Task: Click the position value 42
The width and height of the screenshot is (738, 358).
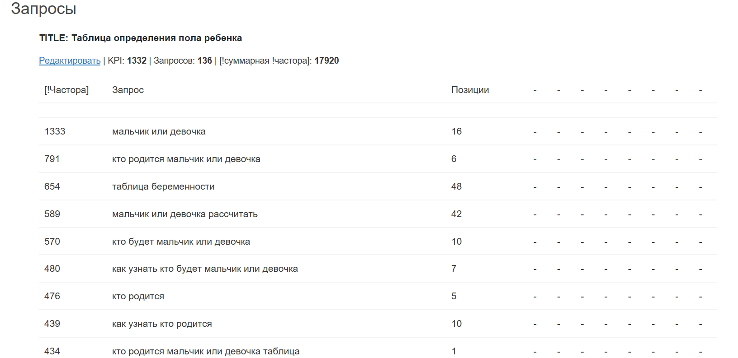Action: pyautogui.click(x=456, y=214)
